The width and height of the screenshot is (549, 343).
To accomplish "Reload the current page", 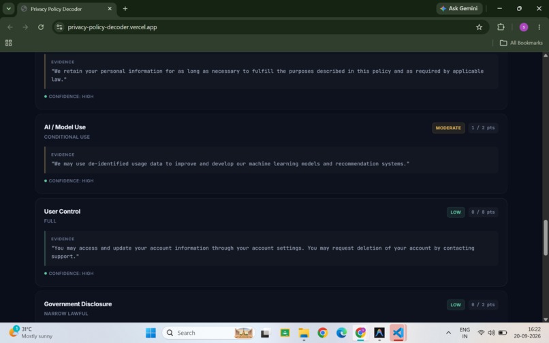I will pyautogui.click(x=41, y=27).
